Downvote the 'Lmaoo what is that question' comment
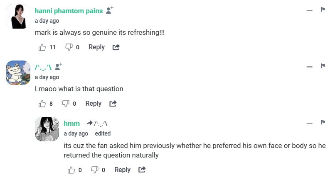Image resolution: width=335 pixels, height=177 pixels. [66, 104]
